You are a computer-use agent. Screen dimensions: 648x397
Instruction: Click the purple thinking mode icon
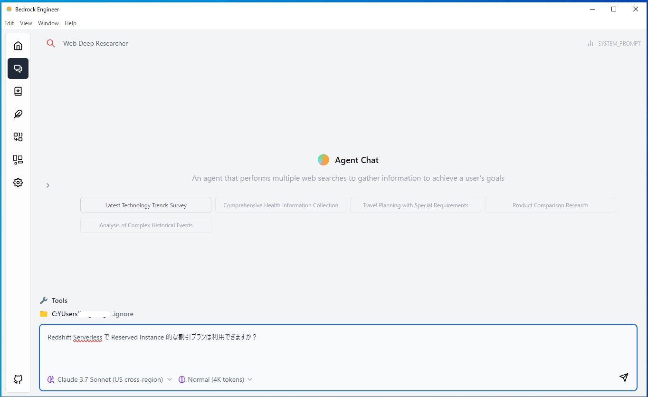click(x=182, y=379)
